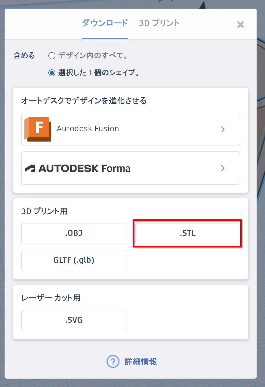Close the download dialog with X
This screenshot has height=387, width=265.
click(241, 24)
